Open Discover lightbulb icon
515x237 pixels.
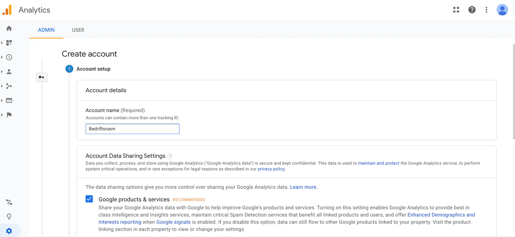click(9, 216)
